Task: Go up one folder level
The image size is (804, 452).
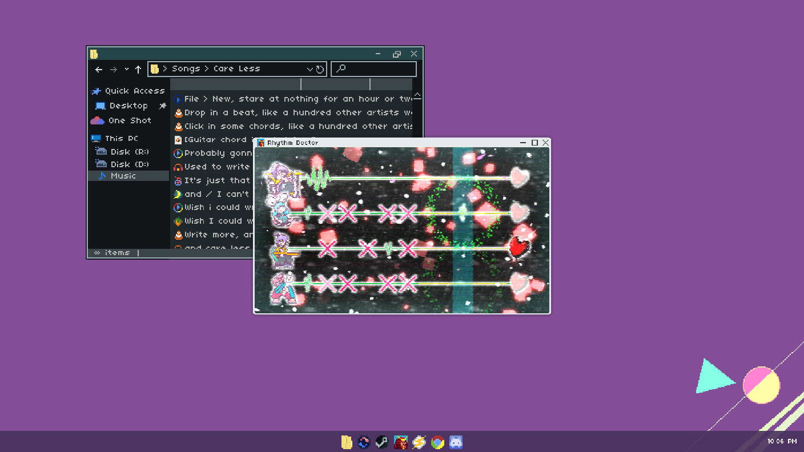Action: point(138,70)
